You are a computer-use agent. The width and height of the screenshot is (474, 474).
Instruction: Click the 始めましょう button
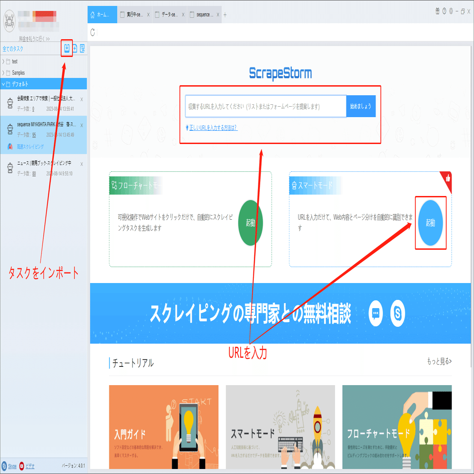(x=361, y=106)
